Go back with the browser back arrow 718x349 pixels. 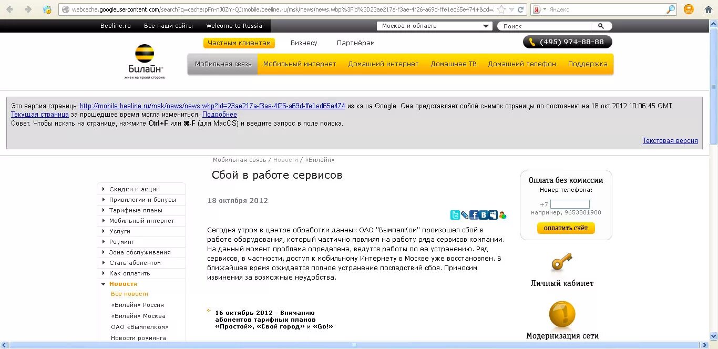point(10,9)
